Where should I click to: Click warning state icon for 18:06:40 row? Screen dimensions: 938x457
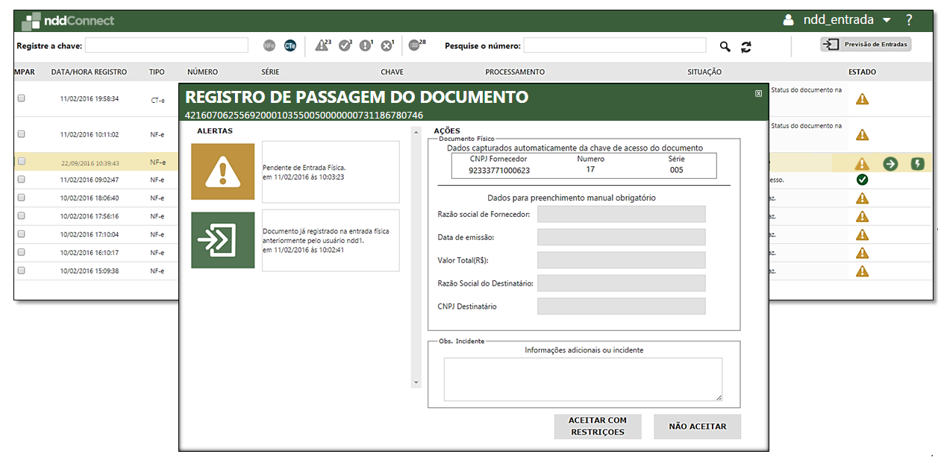point(863,198)
